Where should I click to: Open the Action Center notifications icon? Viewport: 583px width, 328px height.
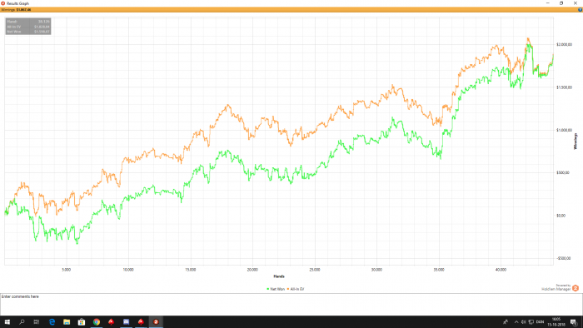click(x=574, y=322)
